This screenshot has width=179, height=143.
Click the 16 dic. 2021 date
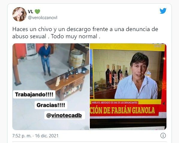[47, 136]
